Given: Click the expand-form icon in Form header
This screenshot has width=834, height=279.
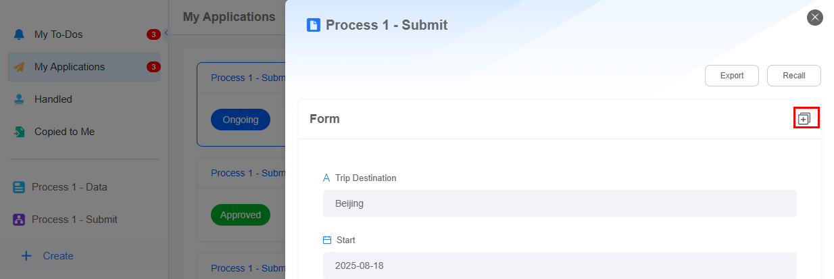Looking at the screenshot, I should pyautogui.click(x=804, y=119).
